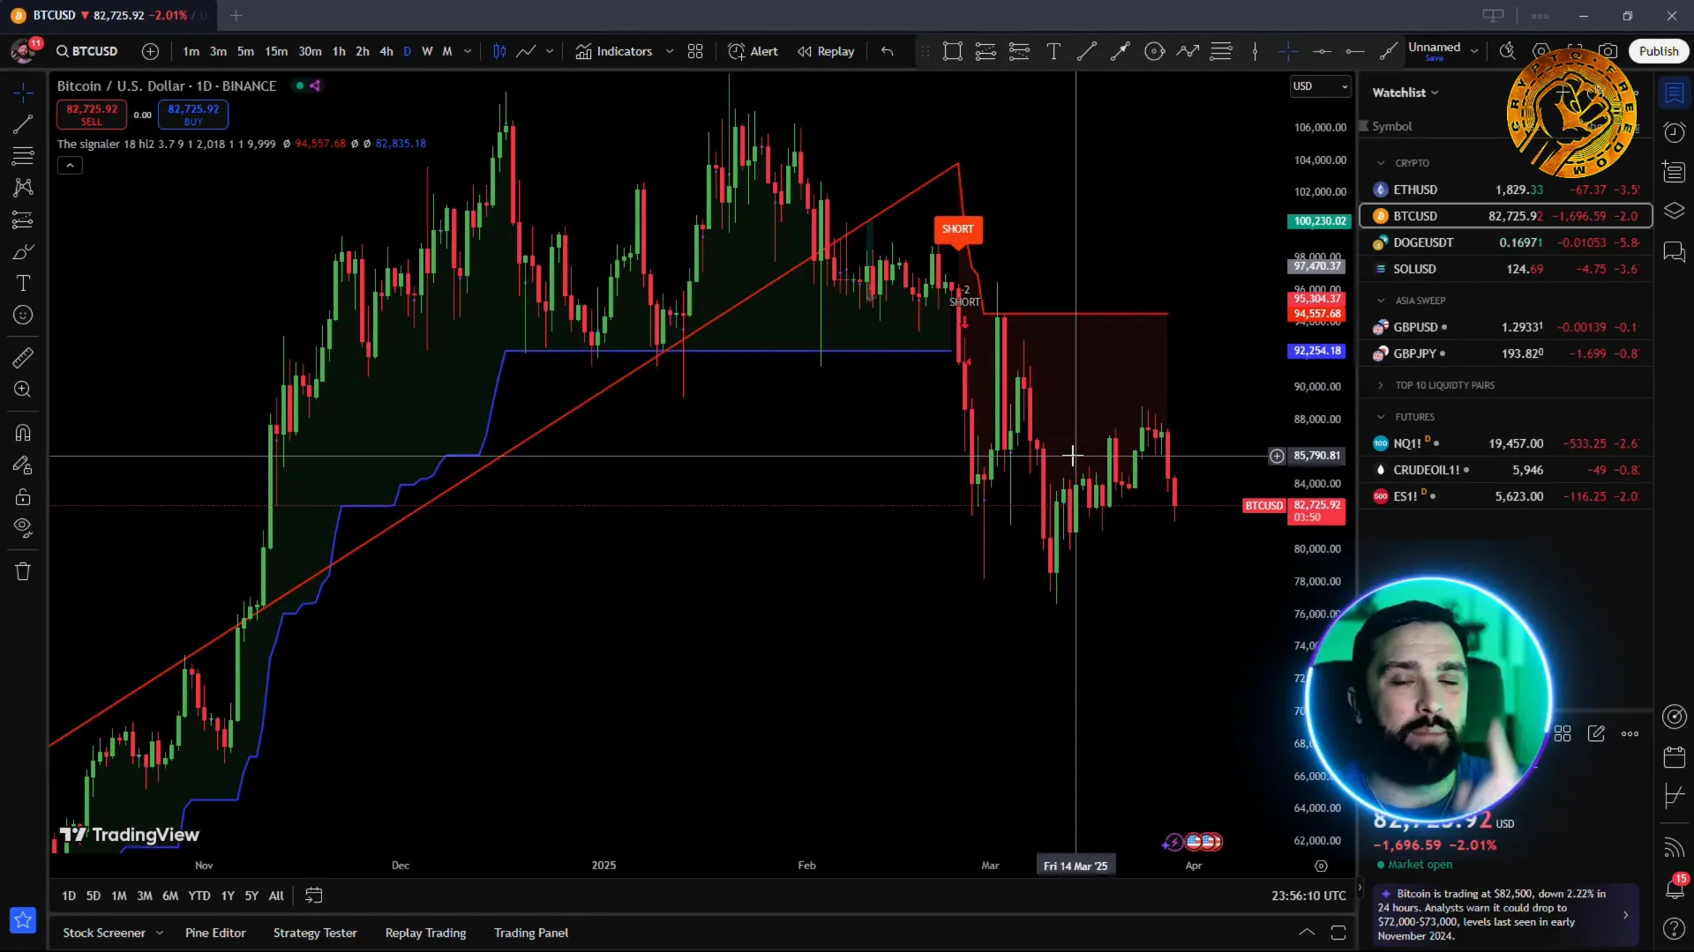
Task: Create a new Alert
Action: pyautogui.click(x=753, y=51)
